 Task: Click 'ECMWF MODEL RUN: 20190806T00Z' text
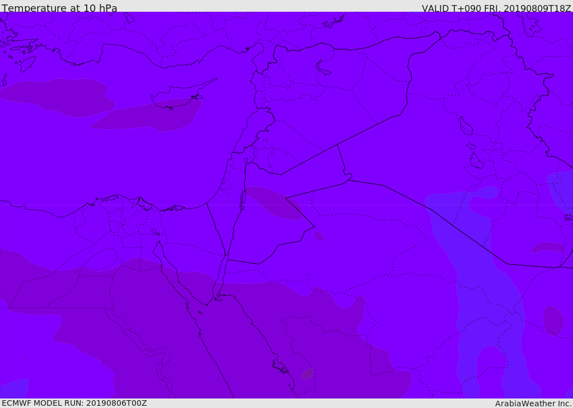pos(74,403)
